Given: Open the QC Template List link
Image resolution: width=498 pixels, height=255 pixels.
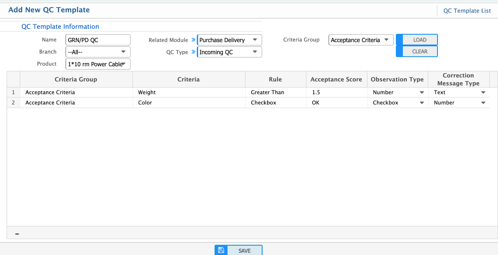Looking at the screenshot, I should tap(467, 11).
